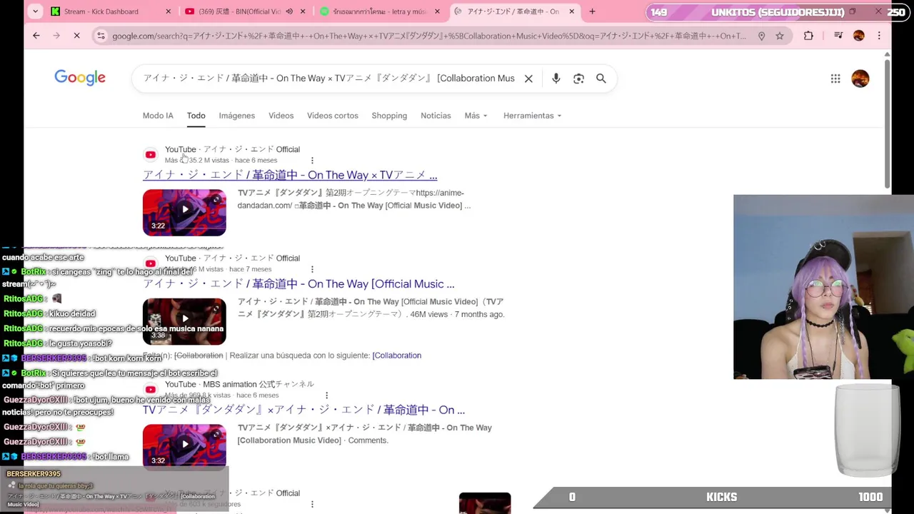Image resolution: width=914 pixels, height=514 pixels.
Task: Open more options for the first YouTube result
Action: pos(312,160)
